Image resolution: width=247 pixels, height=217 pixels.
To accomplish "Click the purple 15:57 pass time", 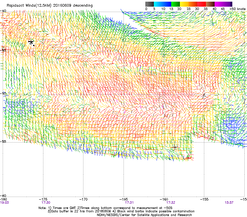I will (229, 203).
